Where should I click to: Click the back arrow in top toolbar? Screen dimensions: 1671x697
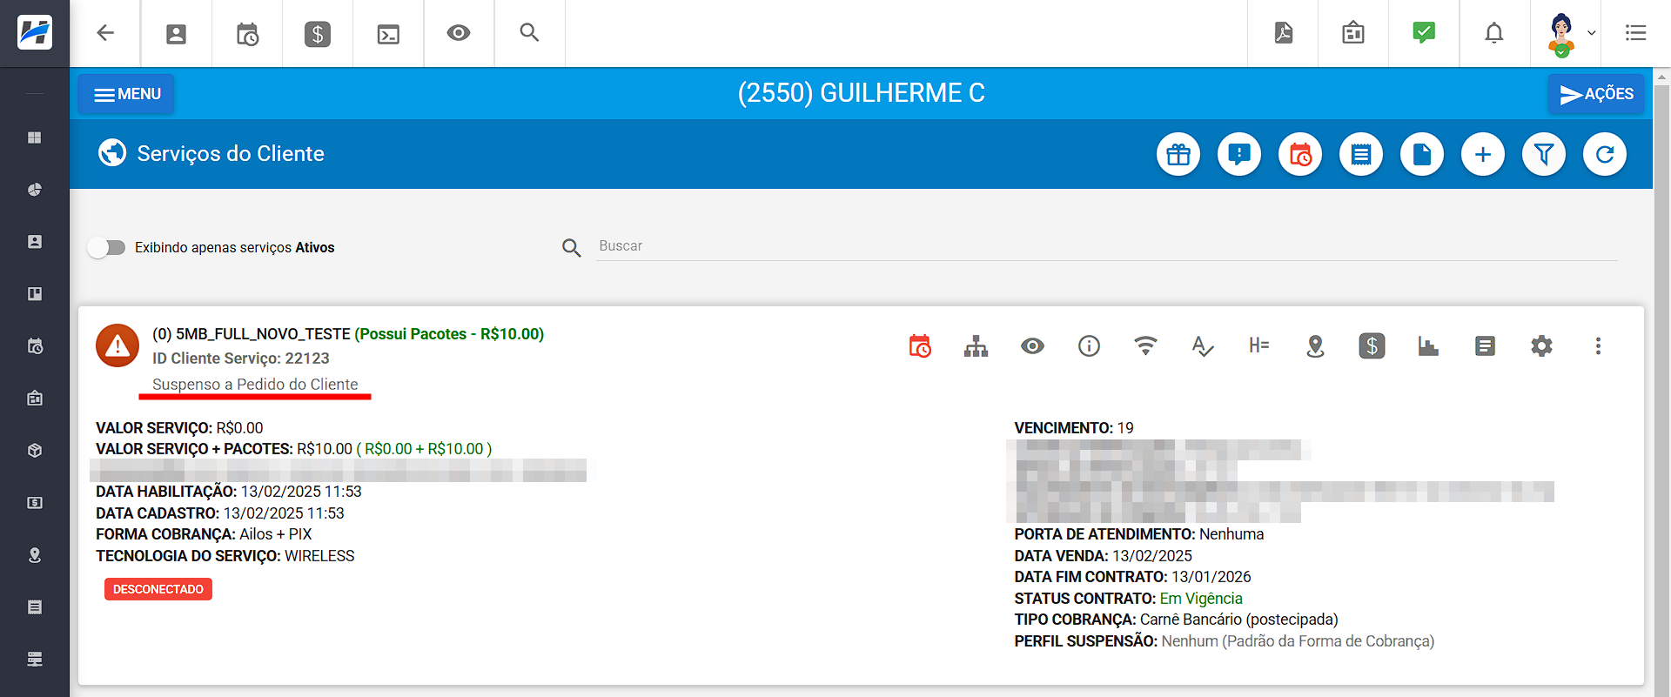(x=105, y=33)
